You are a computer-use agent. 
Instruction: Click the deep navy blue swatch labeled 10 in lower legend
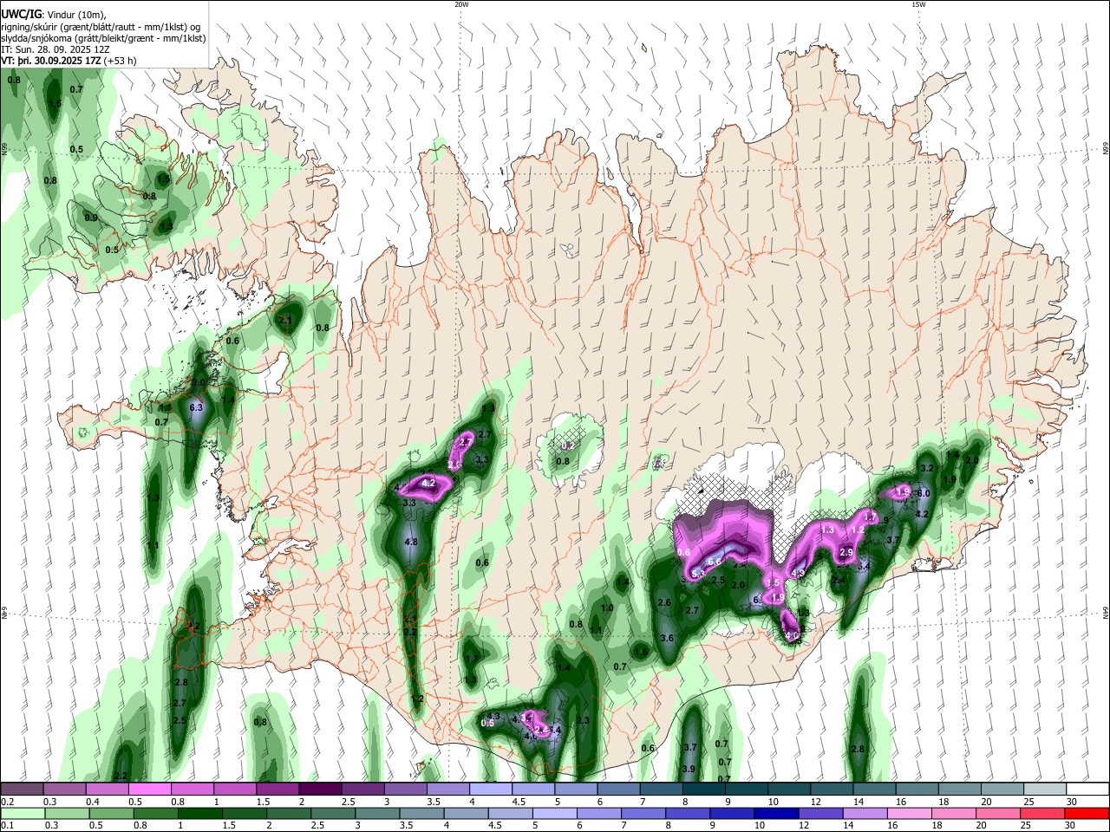tap(776, 813)
